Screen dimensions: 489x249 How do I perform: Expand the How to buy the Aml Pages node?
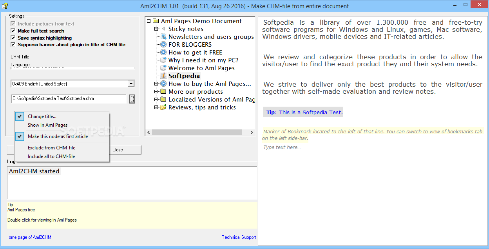(x=156, y=84)
